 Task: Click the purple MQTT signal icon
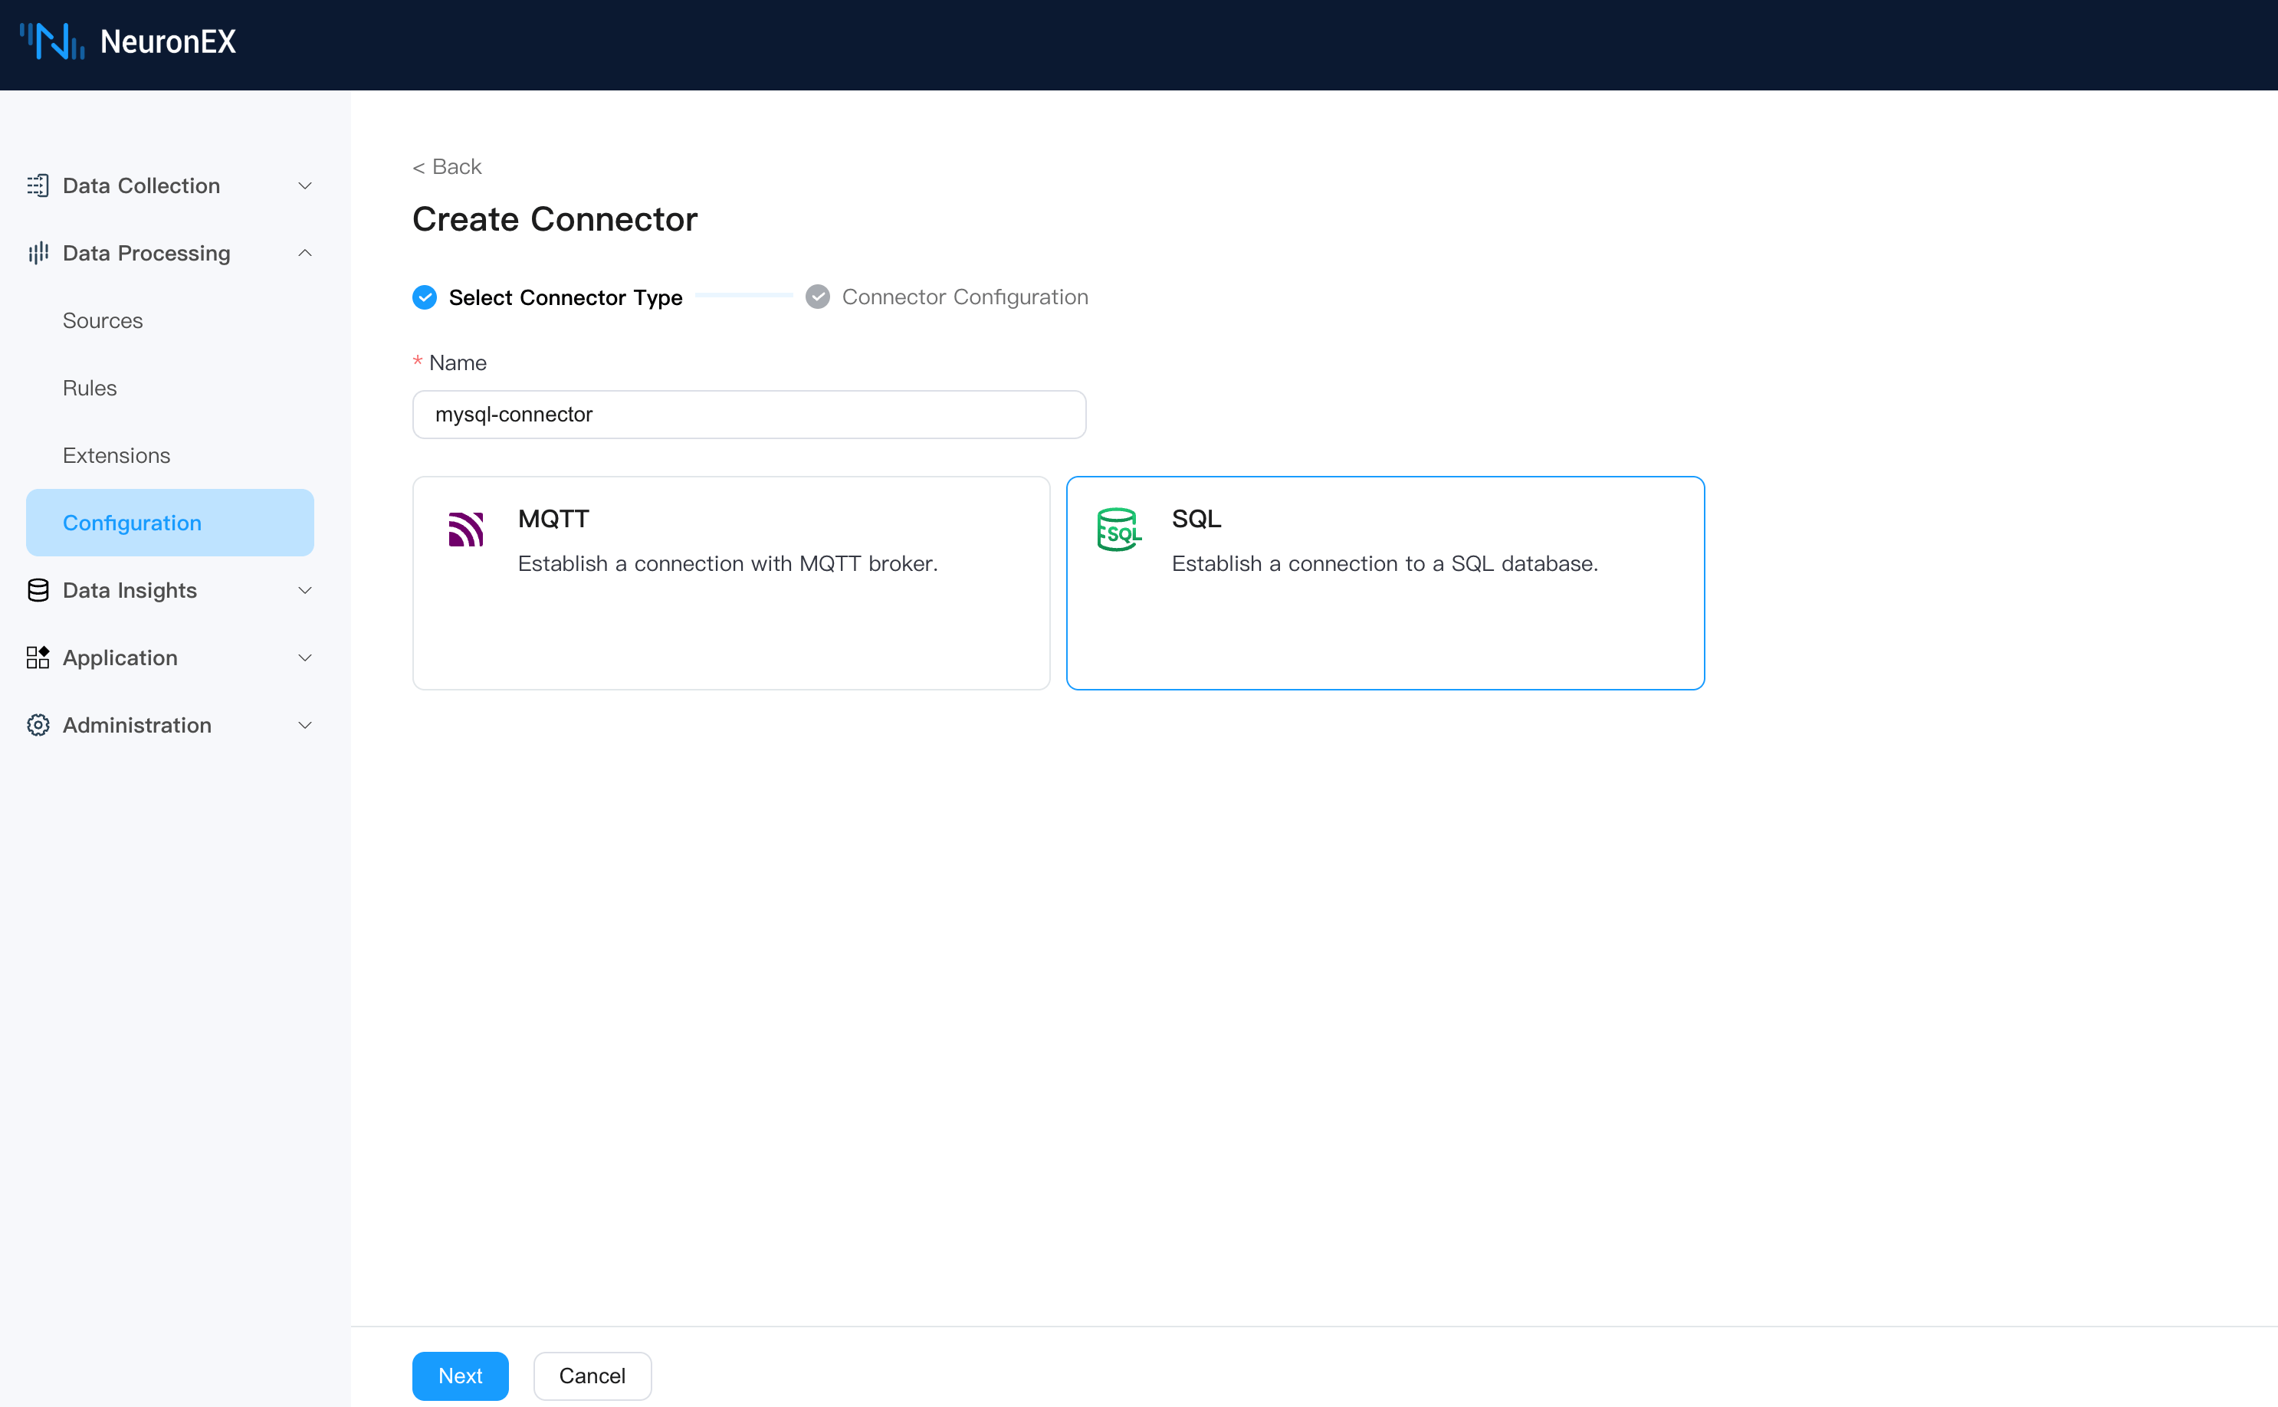pyautogui.click(x=465, y=530)
